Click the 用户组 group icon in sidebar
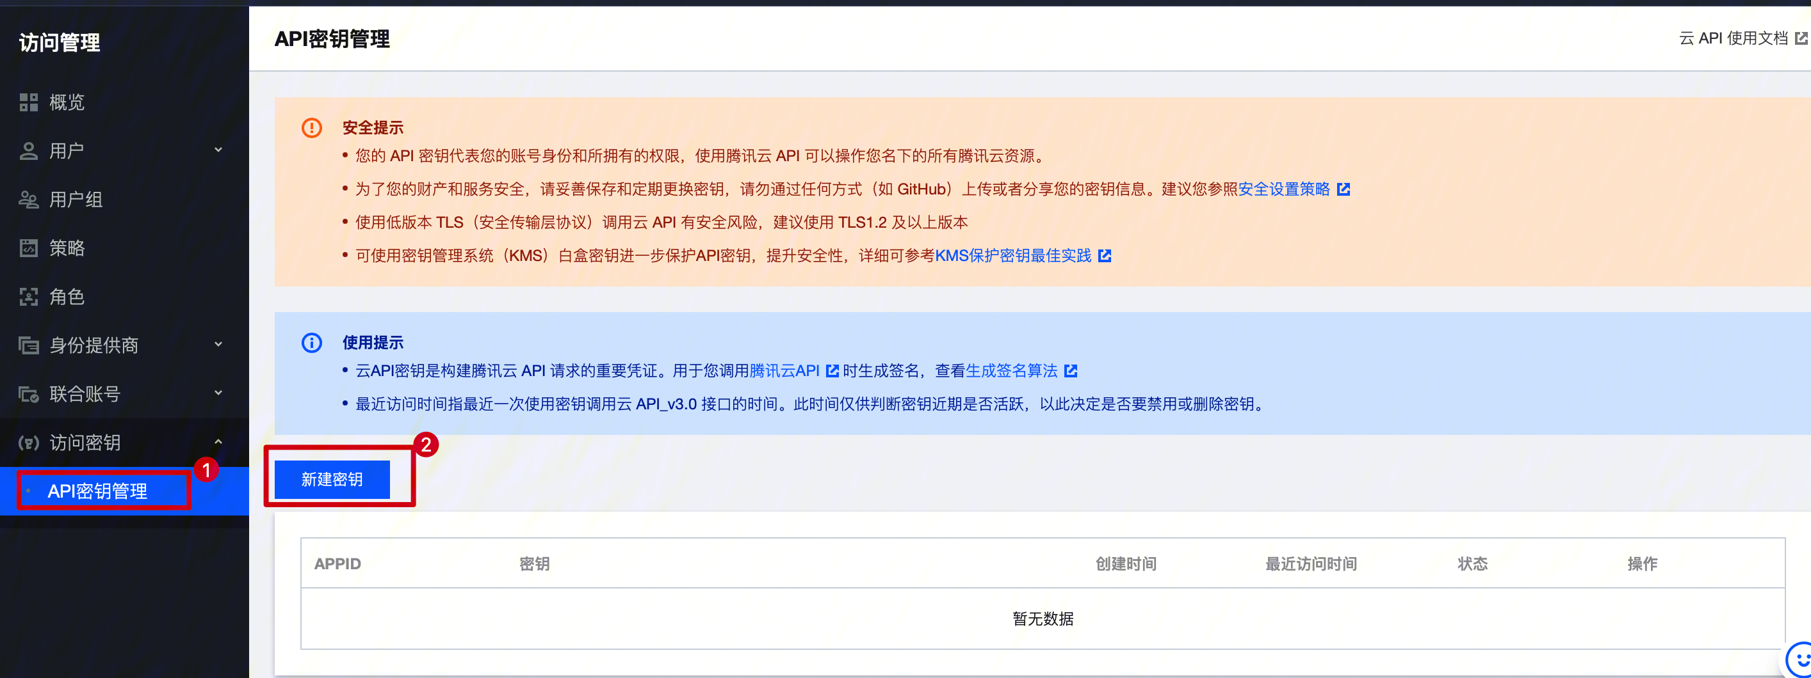Image resolution: width=1811 pixels, height=678 pixels. (x=29, y=200)
